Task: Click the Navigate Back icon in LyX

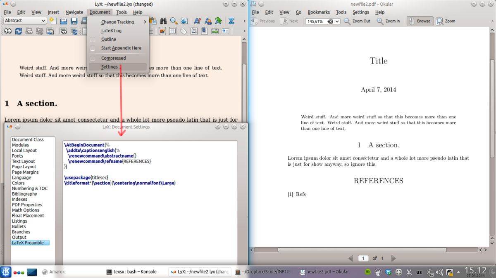Action: (x=184, y=21)
